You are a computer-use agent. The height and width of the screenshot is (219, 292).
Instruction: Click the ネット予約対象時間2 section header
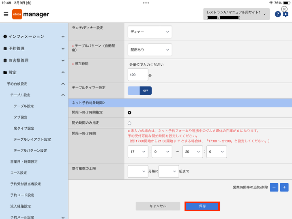180,103
